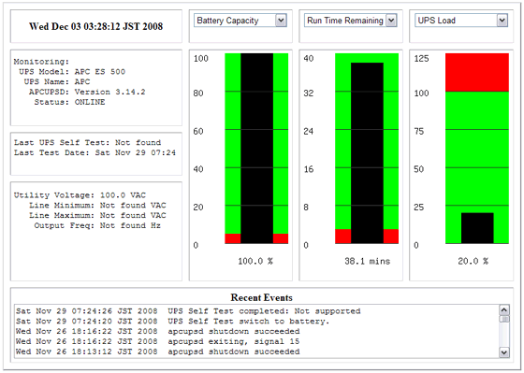This screenshot has height=373, width=524.
Task: Click the APCUPSD: Version 3.14.2 line
Action: [87, 92]
